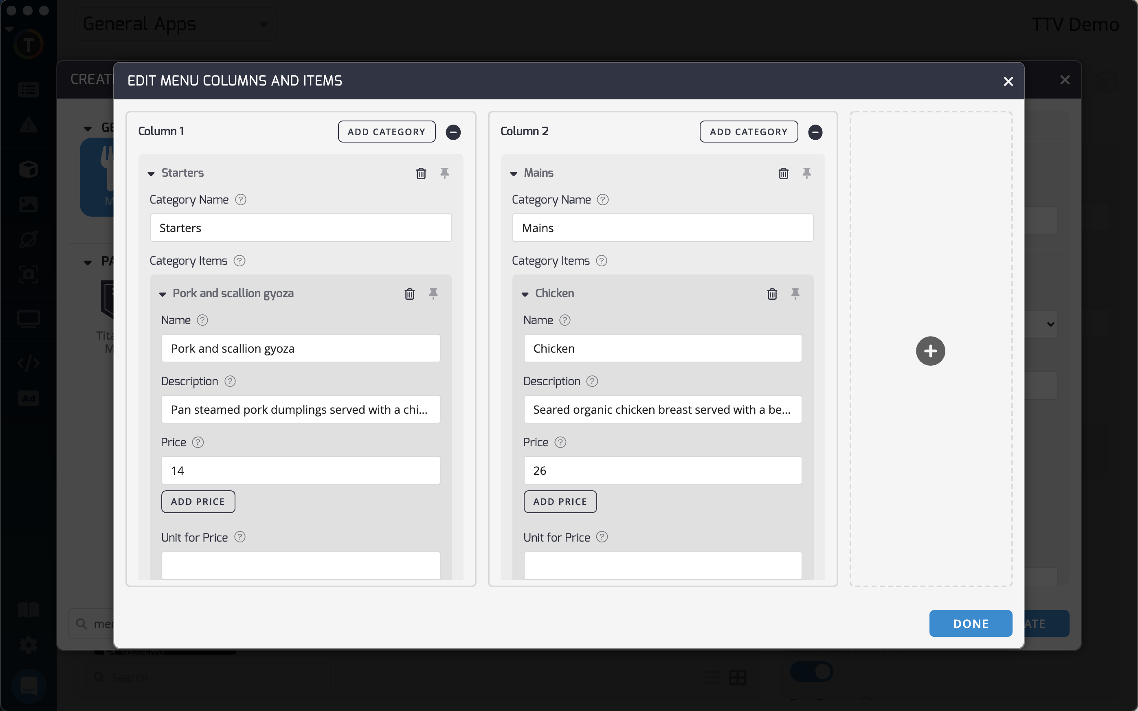The height and width of the screenshot is (711, 1138).
Task: Collapse the Mains category
Action: click(x=514, y=174)
